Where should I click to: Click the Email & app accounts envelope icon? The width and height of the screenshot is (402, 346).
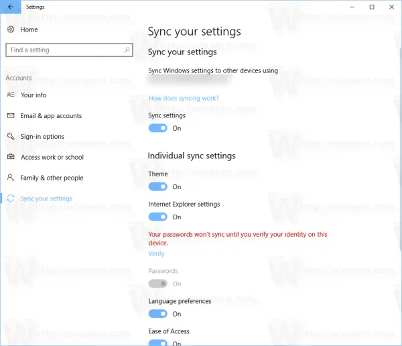(x=11, y=116)
